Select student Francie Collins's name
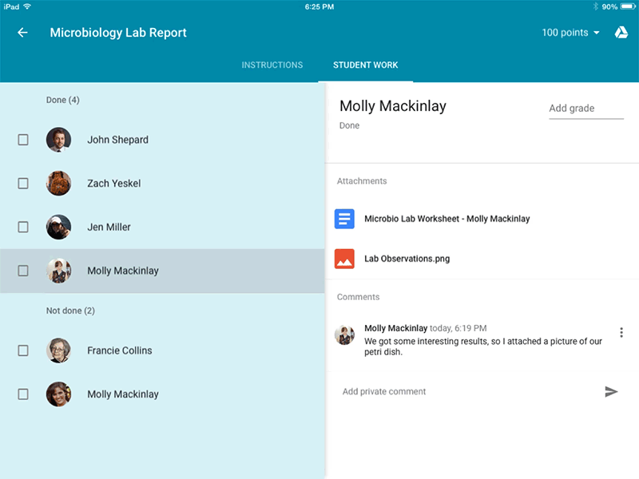639x479 pixels. pyautogui.click(x=119, y=350)
